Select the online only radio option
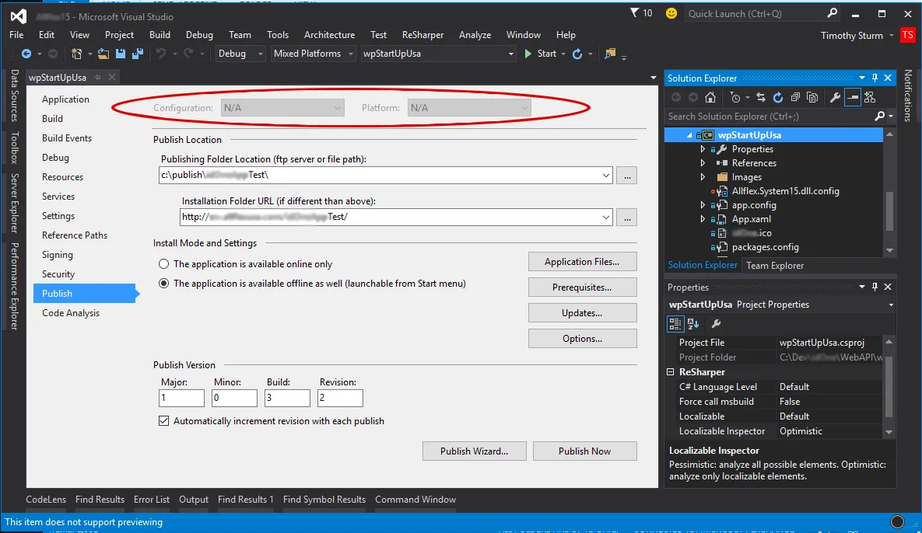 [x=164, y=264]
